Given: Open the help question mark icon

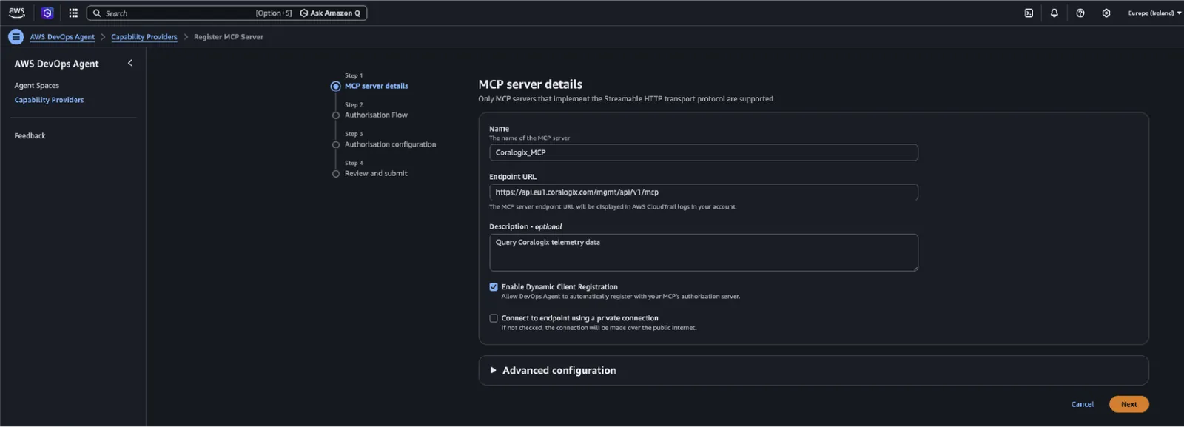Looking at the screenshot, I should pyautogui.click(x=1080, y=13).
